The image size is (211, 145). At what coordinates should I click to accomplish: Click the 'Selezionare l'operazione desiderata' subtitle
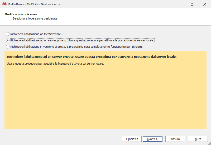click(x=35, y=19)
